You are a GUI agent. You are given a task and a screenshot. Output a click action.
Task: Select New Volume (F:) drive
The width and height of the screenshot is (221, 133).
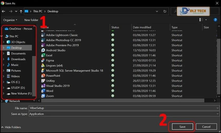click(19, 93)
